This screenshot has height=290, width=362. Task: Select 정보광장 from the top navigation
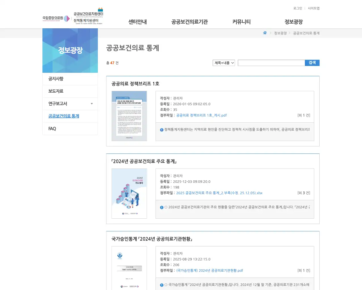293,22
